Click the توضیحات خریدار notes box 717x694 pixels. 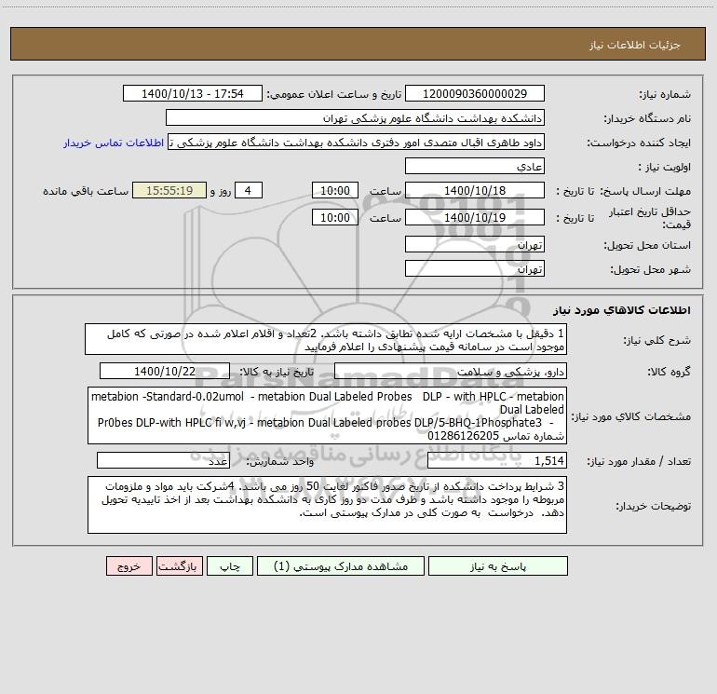tap(327, 505)
